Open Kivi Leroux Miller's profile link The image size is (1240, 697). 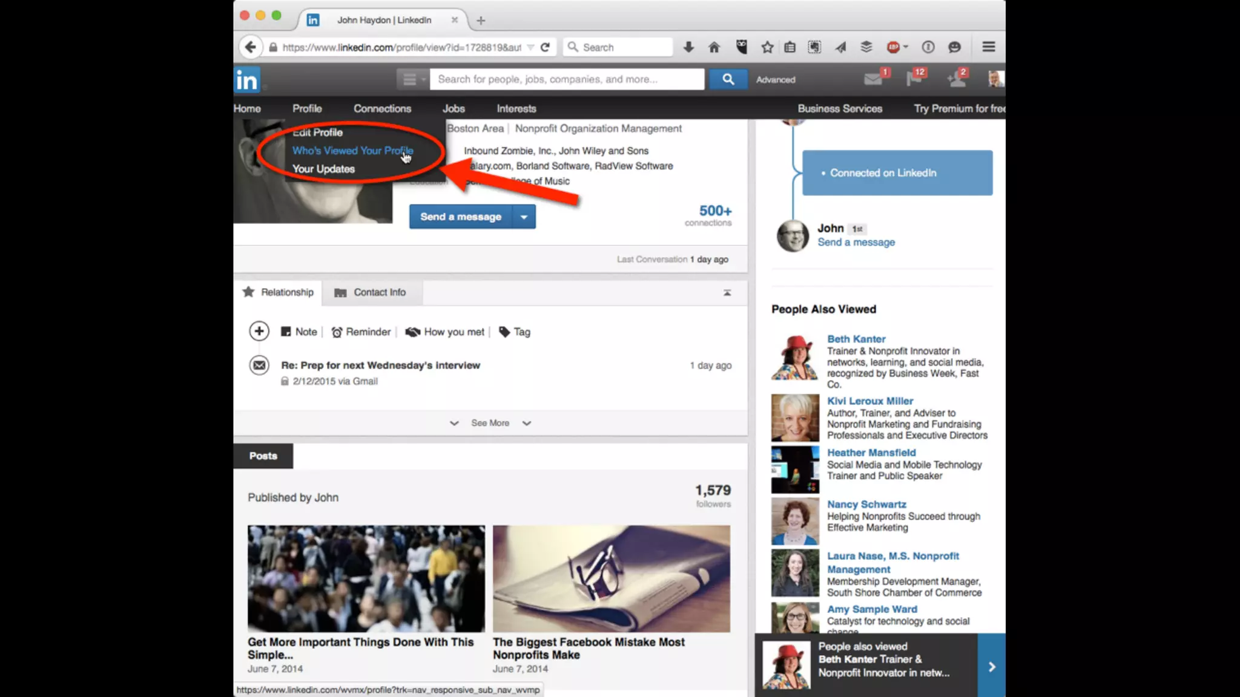tap(870, 401)
